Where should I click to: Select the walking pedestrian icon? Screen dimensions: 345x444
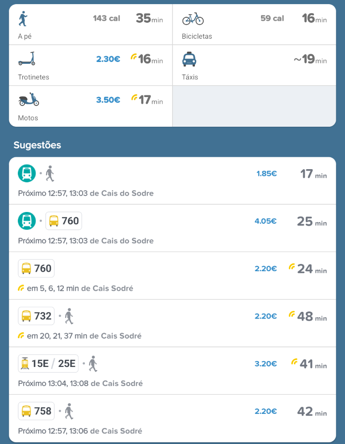coord(23,19)
